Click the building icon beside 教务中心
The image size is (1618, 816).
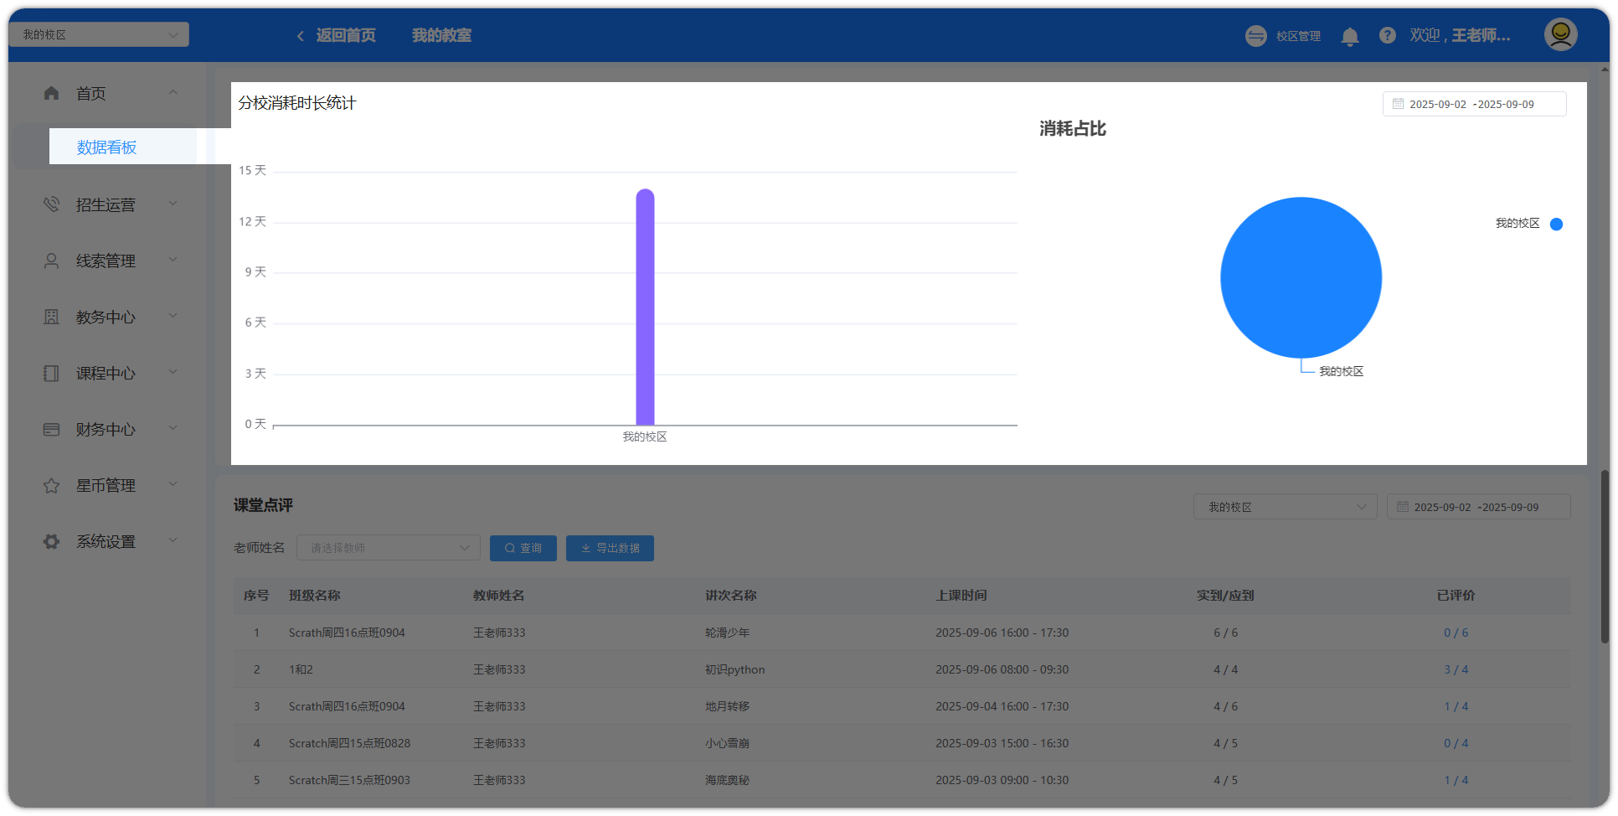pyautogui.click(x=51, y=317)
